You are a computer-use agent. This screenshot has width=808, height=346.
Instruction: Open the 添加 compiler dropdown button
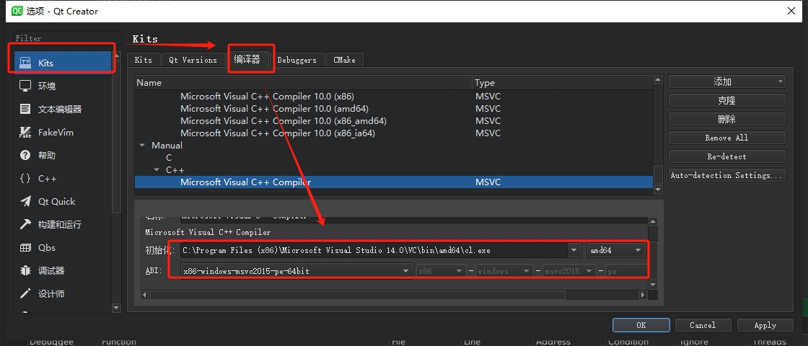[x=726, y=81]
